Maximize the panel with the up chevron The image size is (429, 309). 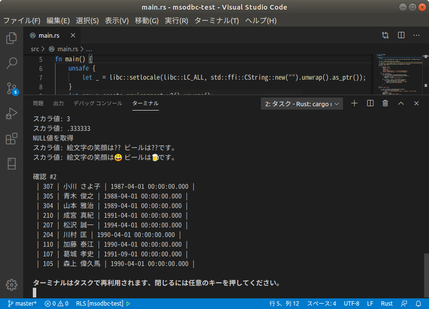tap(401, 103)
